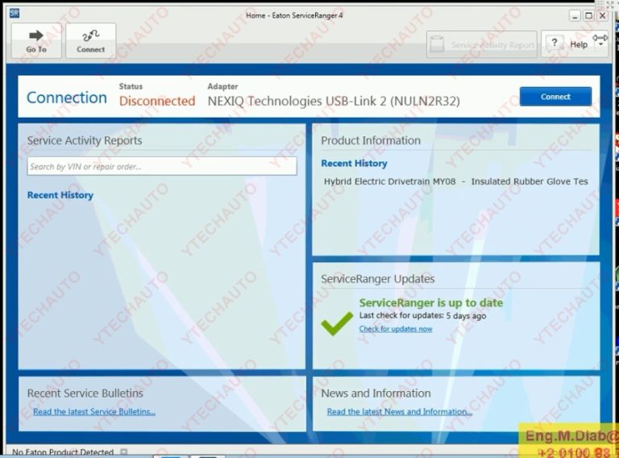Open the Service Activity Report toolbar button
This screenshot has height=458, width=619.
(482, 44)
